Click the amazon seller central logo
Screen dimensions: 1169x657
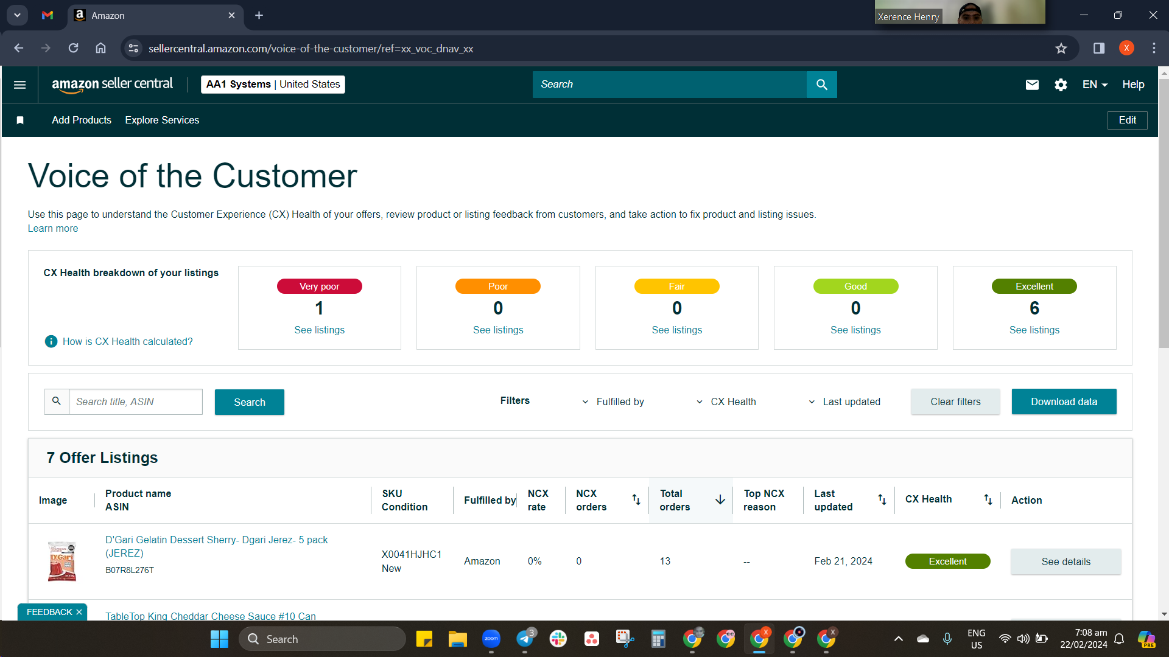pyautogui.click(x=112, y=85)
